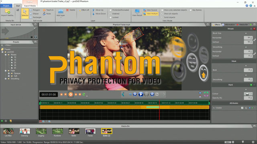Select the Faces clip thumbnail
The height and width of the screenshot is (144, 257).
coord(90,131)
